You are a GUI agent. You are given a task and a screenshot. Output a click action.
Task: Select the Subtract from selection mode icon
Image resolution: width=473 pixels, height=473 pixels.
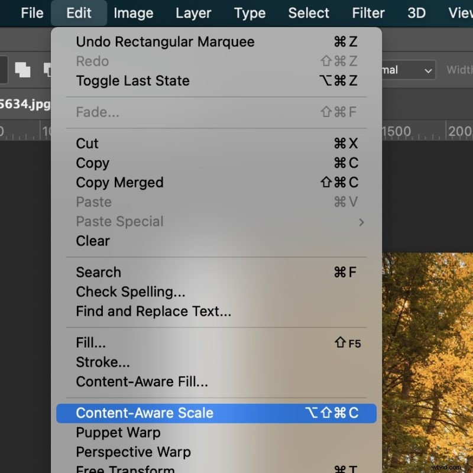pos(47,69)
